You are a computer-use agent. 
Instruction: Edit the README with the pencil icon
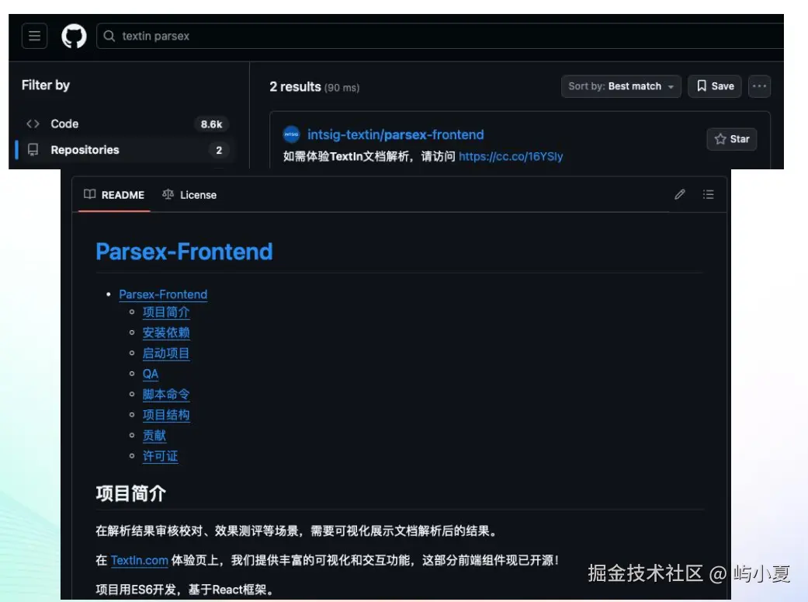tap(680, 194)
